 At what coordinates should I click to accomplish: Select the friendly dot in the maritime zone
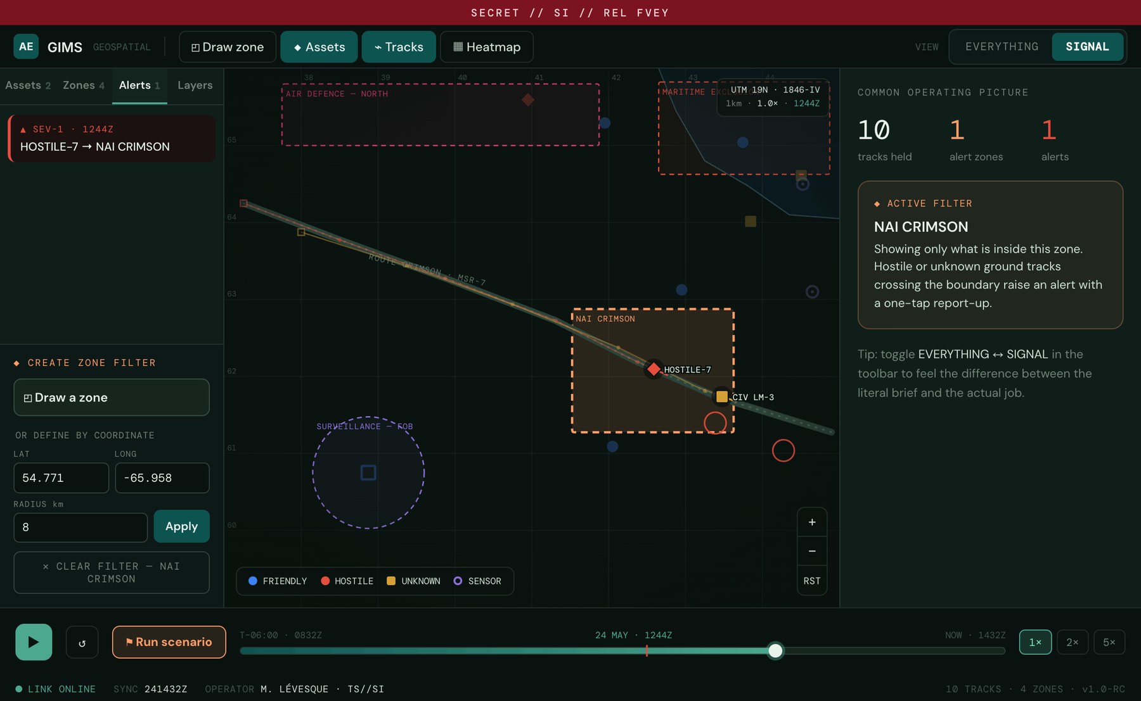click(x=743, y=142)
